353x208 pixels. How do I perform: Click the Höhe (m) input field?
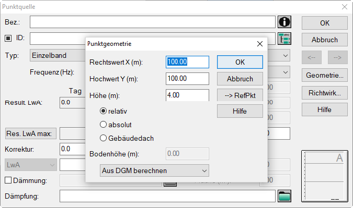pyautogui.click(x=187, y=95)
